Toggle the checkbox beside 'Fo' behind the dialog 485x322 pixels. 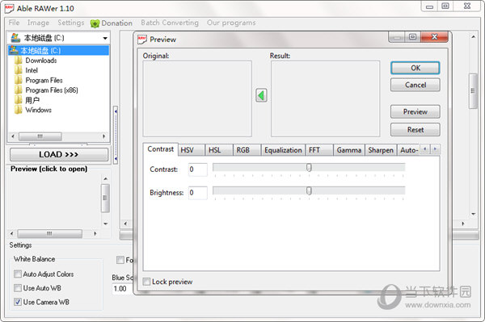pyautogui.click(x=120, y=260)
